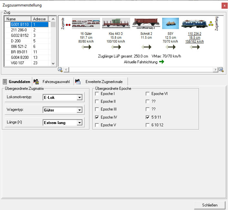Click the green Aktuelle Fahrtrichtung arrow
This screenshot has width=228, height=210.
(x=161, y=62)
